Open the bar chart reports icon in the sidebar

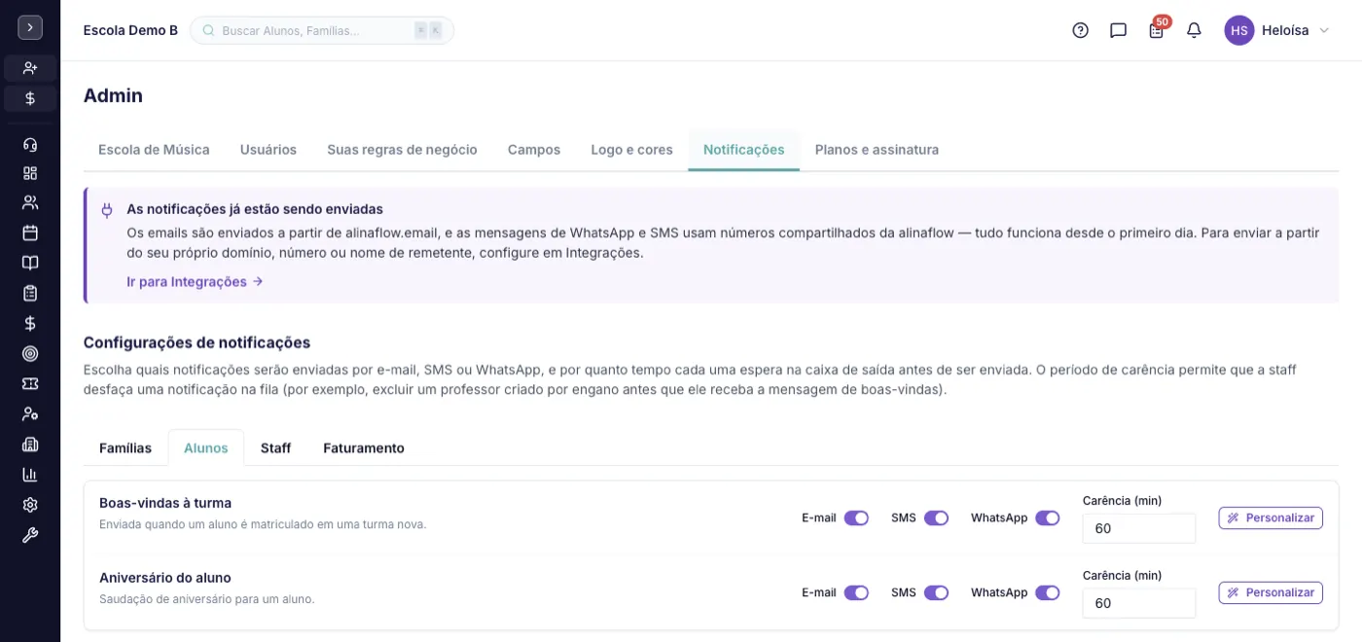coord(30,475)
